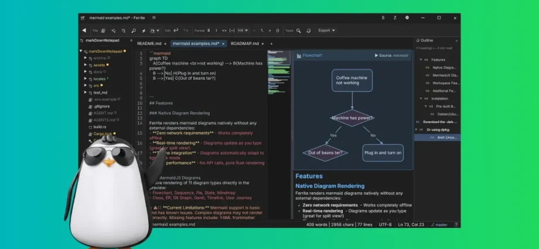Open the .gitignore file
Viewport: 539px width, 249px height.
click(101, 106)
